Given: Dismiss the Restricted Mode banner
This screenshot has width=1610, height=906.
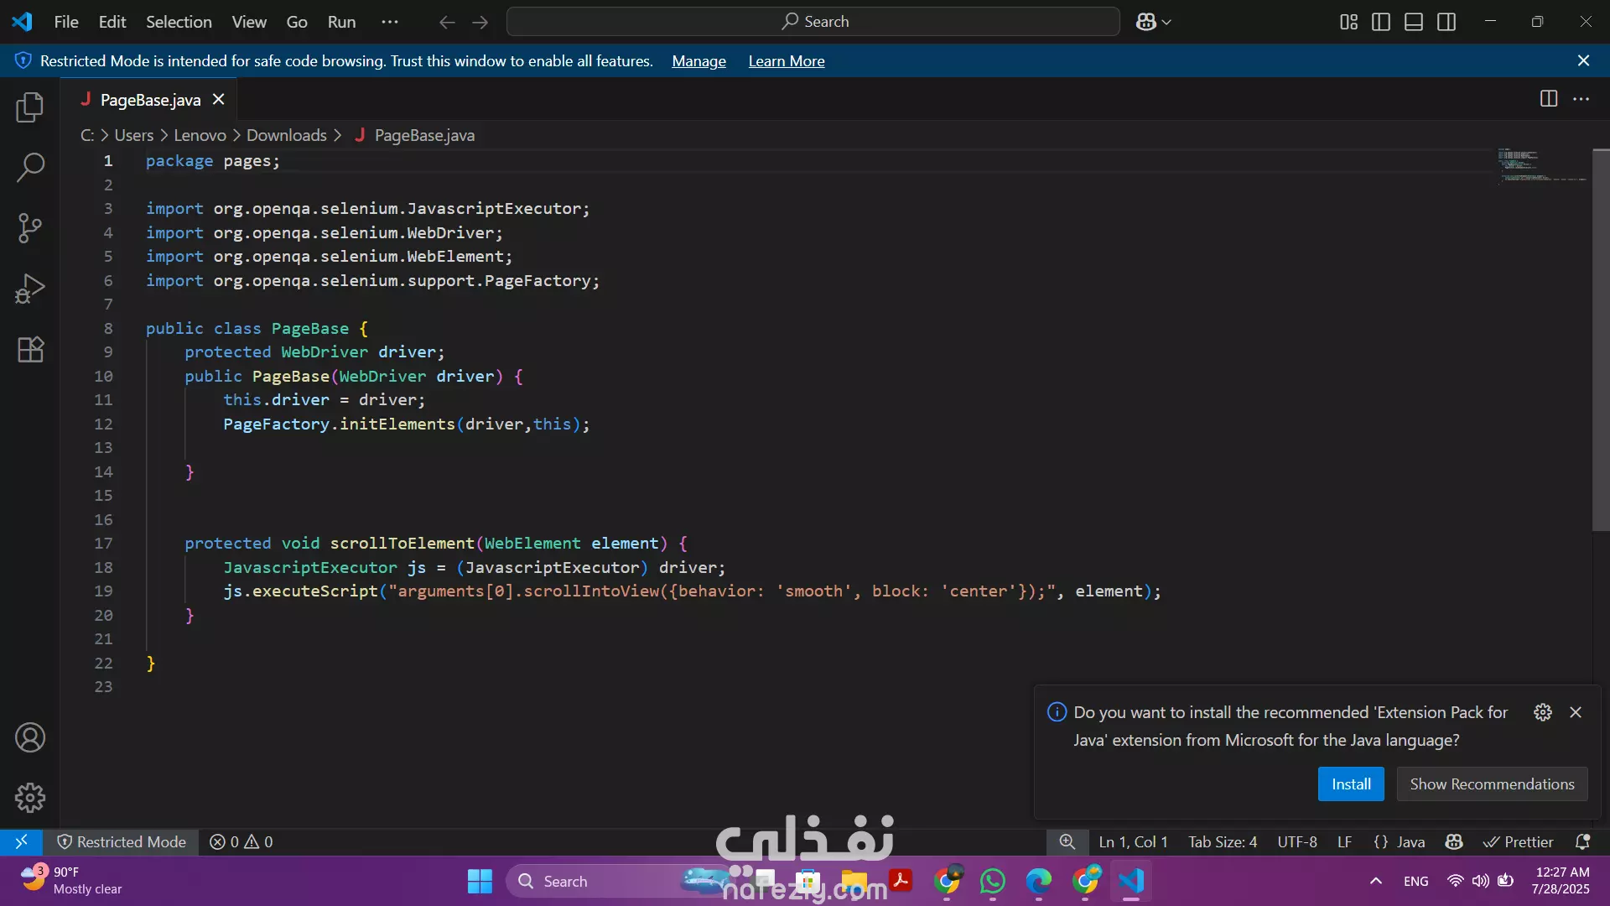Looking at the screenshot, I should click(x=1583, y=60).
